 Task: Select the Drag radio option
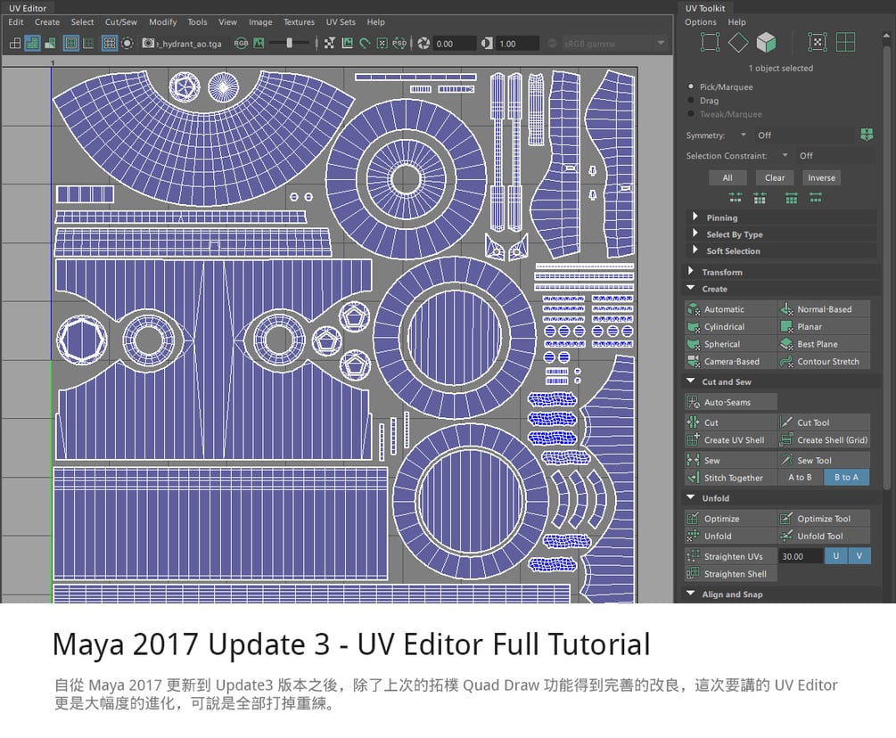[691, 100]
